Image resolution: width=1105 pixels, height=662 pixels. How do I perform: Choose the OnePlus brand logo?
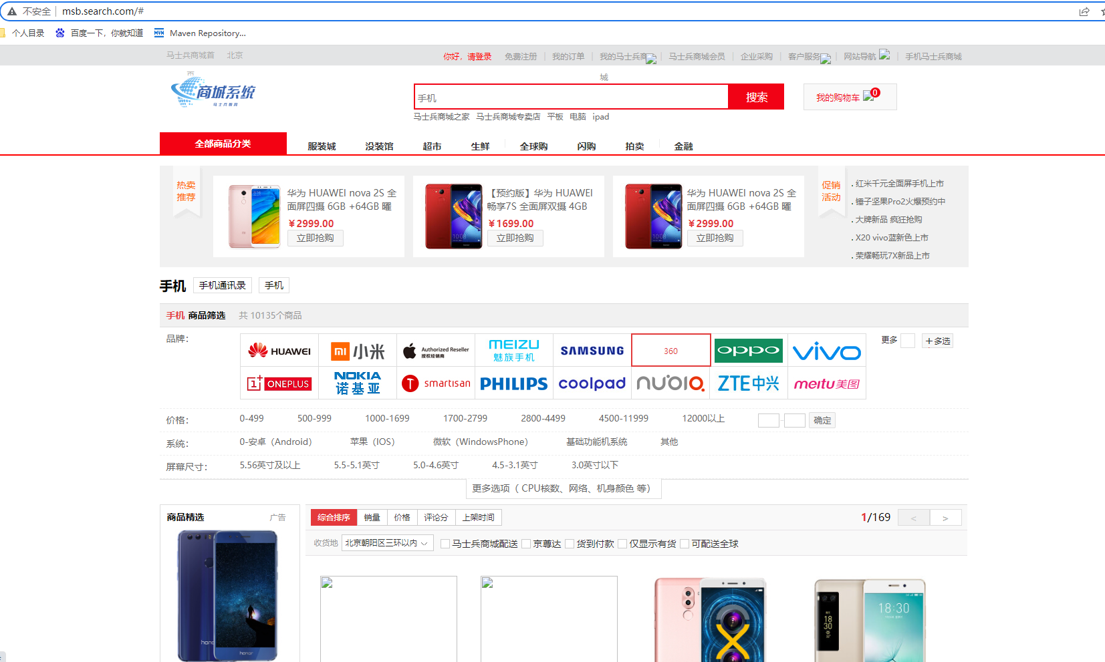pyautogui.click(x=279, y=383)
